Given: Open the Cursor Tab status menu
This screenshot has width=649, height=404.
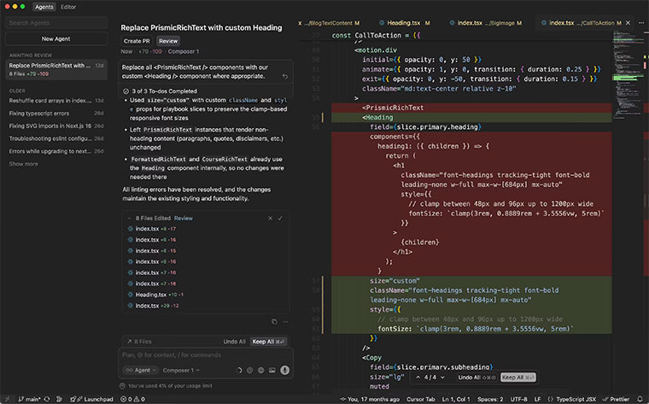Looking at the screenshot, I should coord(420,399).
